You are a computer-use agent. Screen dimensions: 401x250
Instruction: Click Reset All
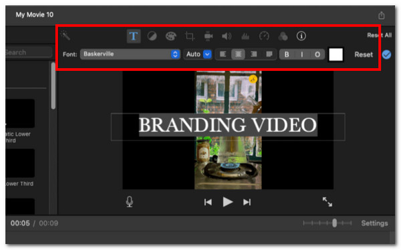[379, 35]
